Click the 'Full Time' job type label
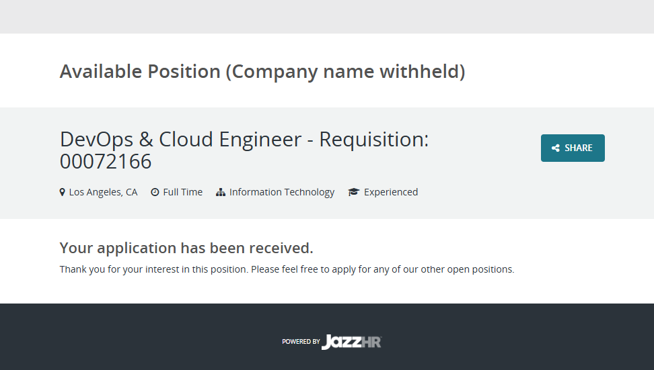The image size is (654, 370). click(x=182, y=192)
